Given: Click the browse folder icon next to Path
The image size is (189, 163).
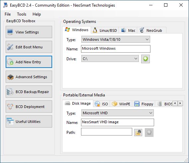Looking at the screenshot, I should point(138,133).
